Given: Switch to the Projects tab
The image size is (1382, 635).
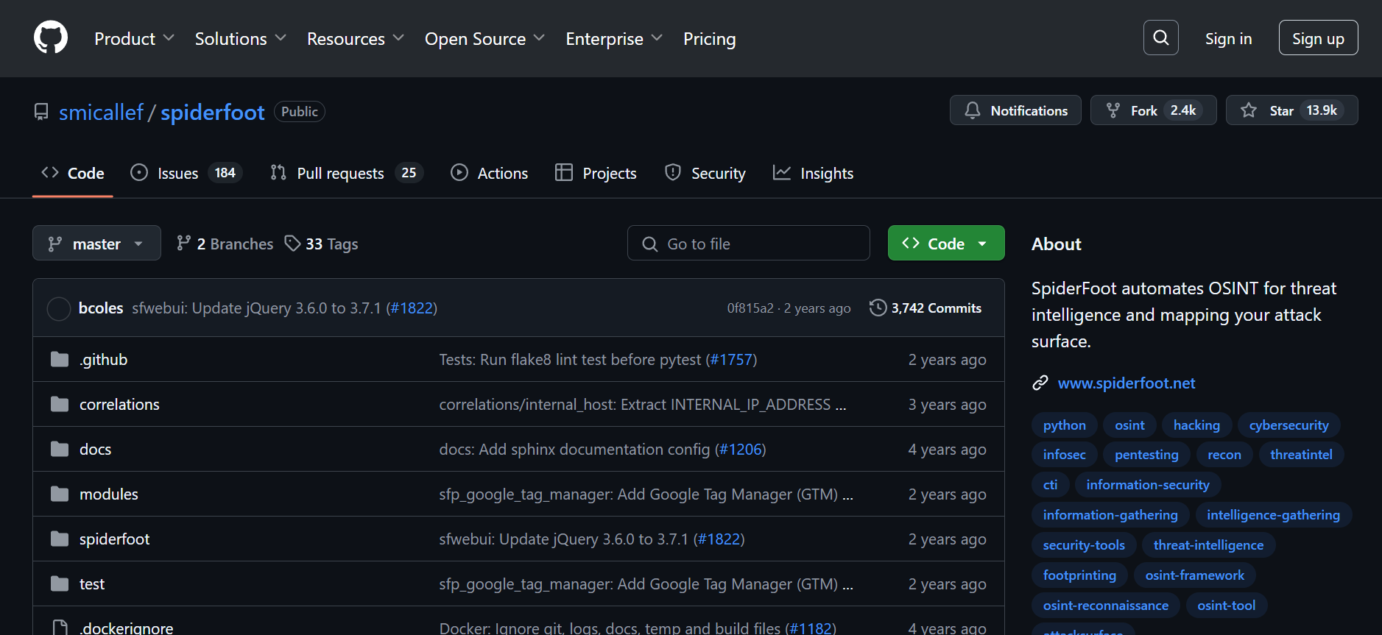Looking at the screenshot, I should click(x=596, y=173).
